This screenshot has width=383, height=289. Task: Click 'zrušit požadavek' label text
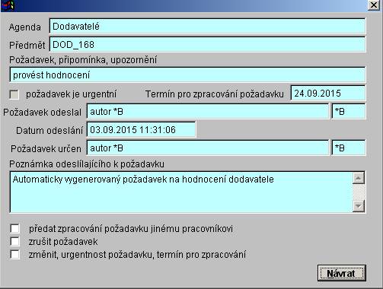(x=63, y=242)
